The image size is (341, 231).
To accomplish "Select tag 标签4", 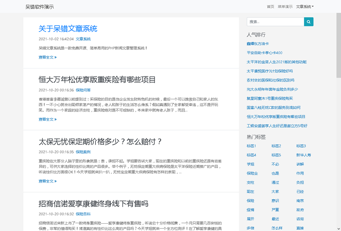I will tap(251, 155).
